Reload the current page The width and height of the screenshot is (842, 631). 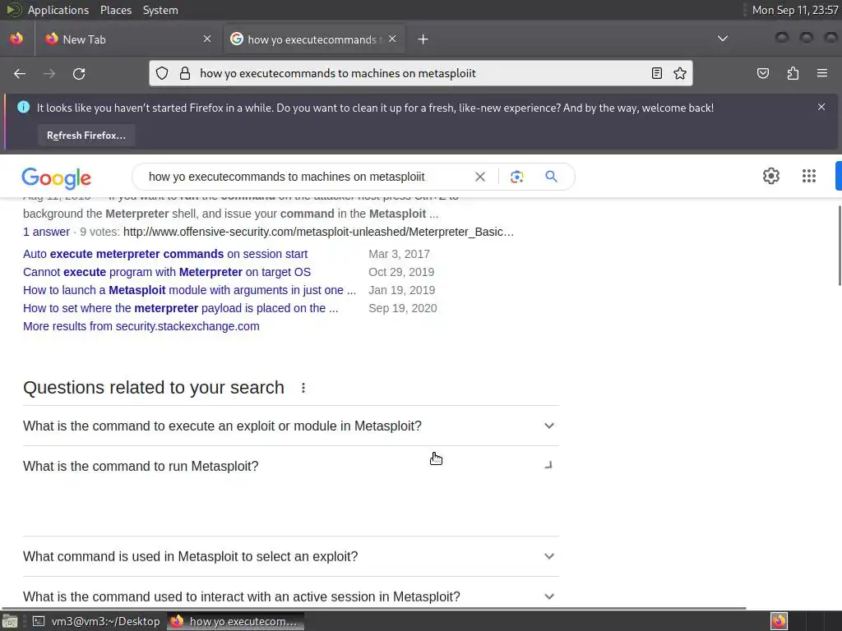pyautogui.click(x=79, y=73)
